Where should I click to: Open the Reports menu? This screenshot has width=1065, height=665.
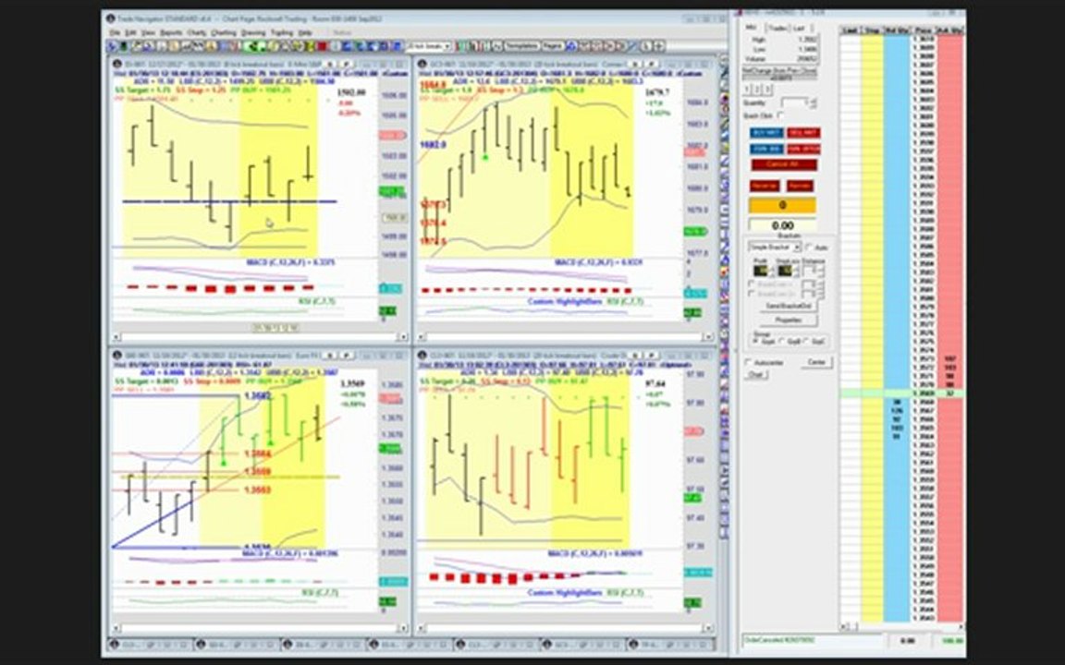171,32
